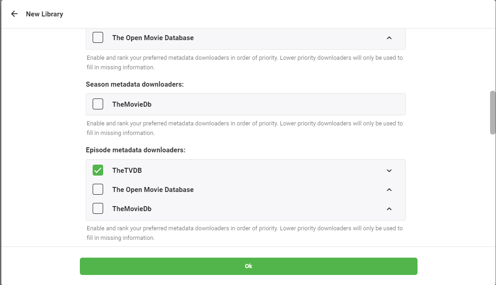Viewport: 496px width, 285px height.
Task: Click the chevron on the episode Open Movie Database row
Action: 389,189
